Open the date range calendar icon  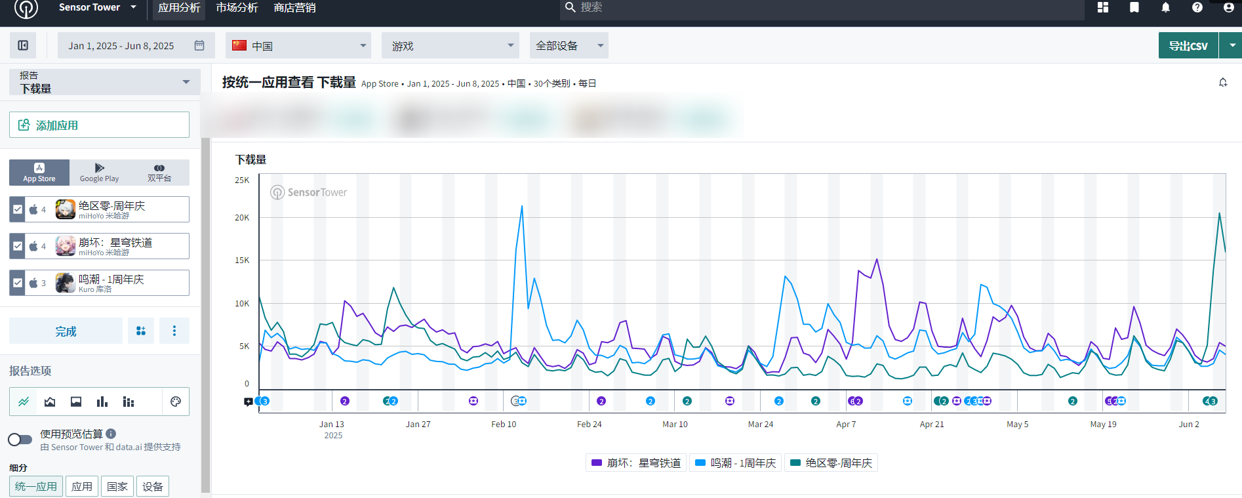199,45
